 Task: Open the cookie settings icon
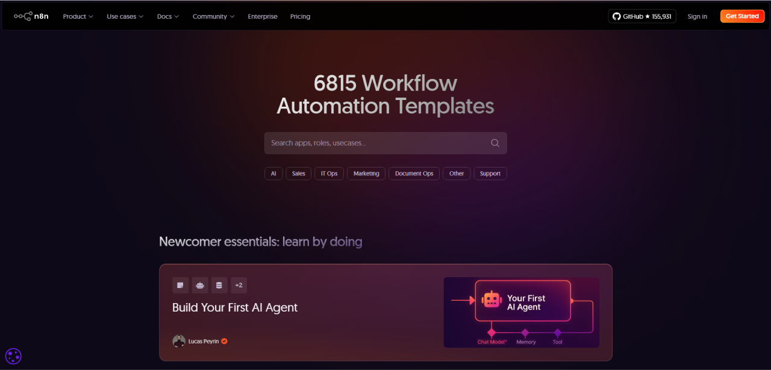click(x=13, y=356)
